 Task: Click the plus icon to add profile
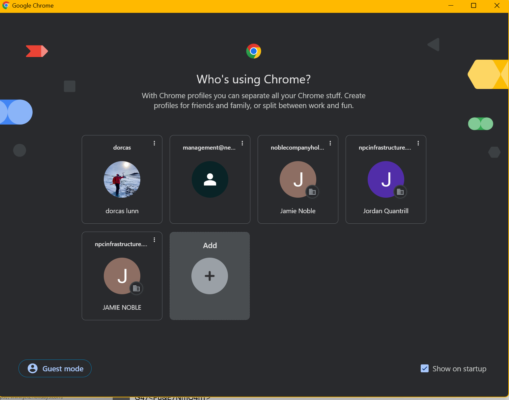210,276
